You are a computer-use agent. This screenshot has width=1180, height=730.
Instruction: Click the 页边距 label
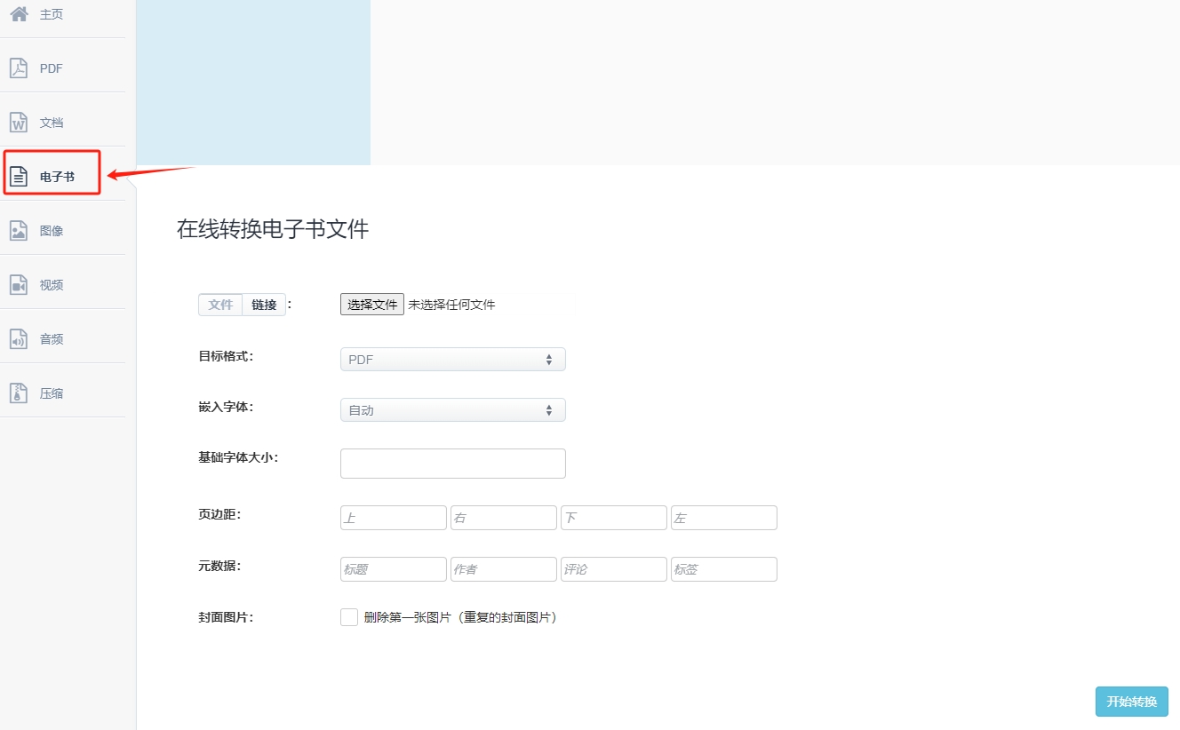(219, 514)
